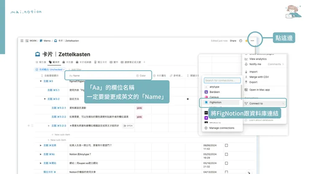Expand the 主題 No row

click(41, 154)
